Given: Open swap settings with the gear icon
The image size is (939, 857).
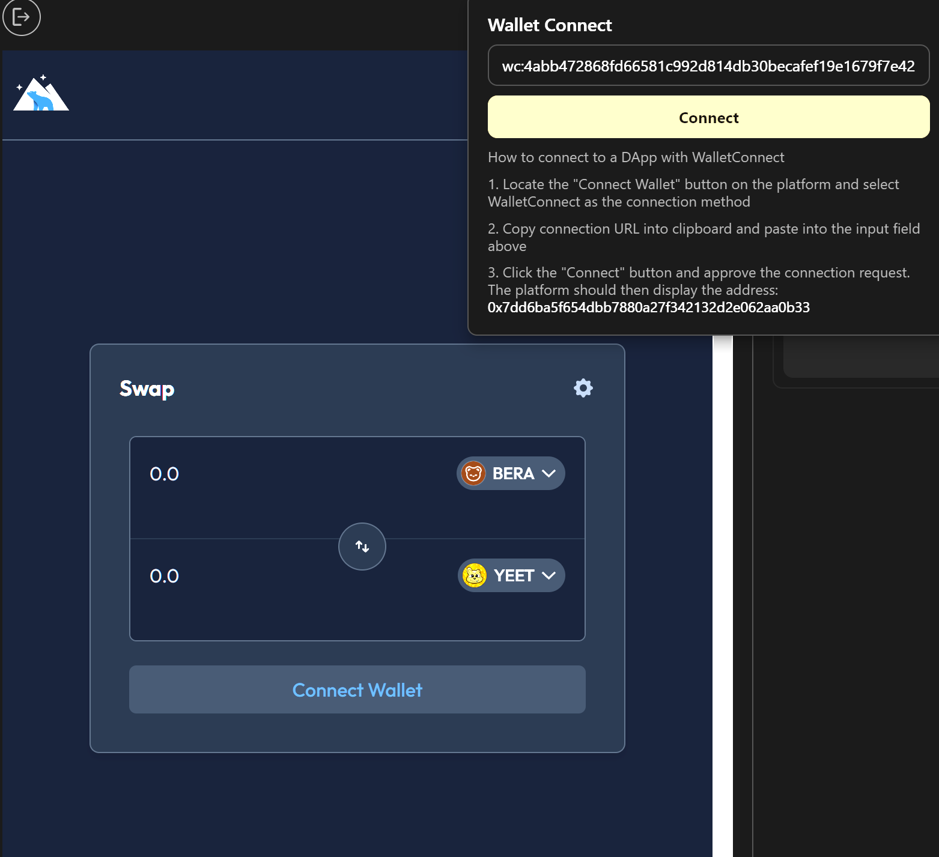Looking at the screenshot, I should 583,388.
